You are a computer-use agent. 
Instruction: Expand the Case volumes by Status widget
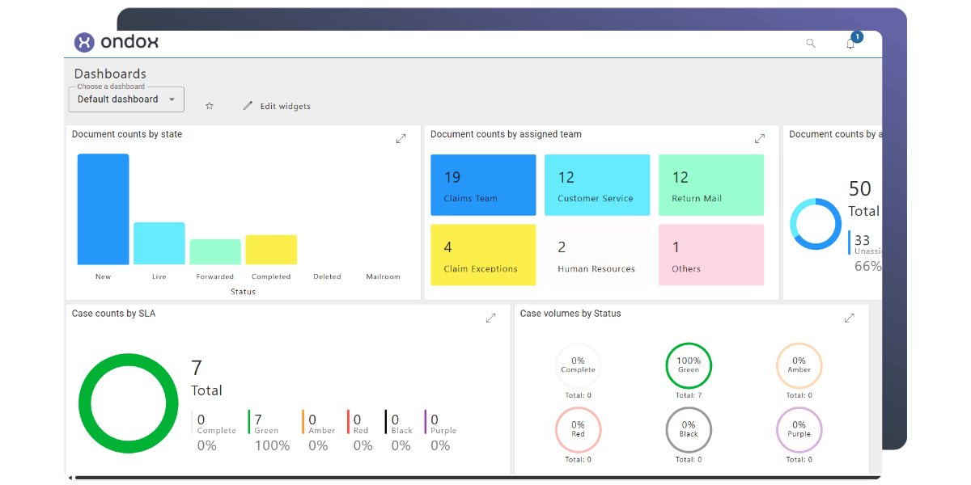point(850,318)
